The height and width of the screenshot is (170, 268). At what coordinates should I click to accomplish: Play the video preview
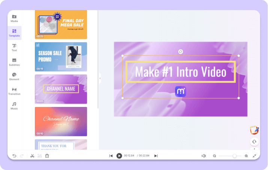(119, 156)
